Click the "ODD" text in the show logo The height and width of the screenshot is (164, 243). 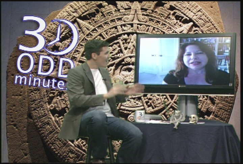coord(44,65)
